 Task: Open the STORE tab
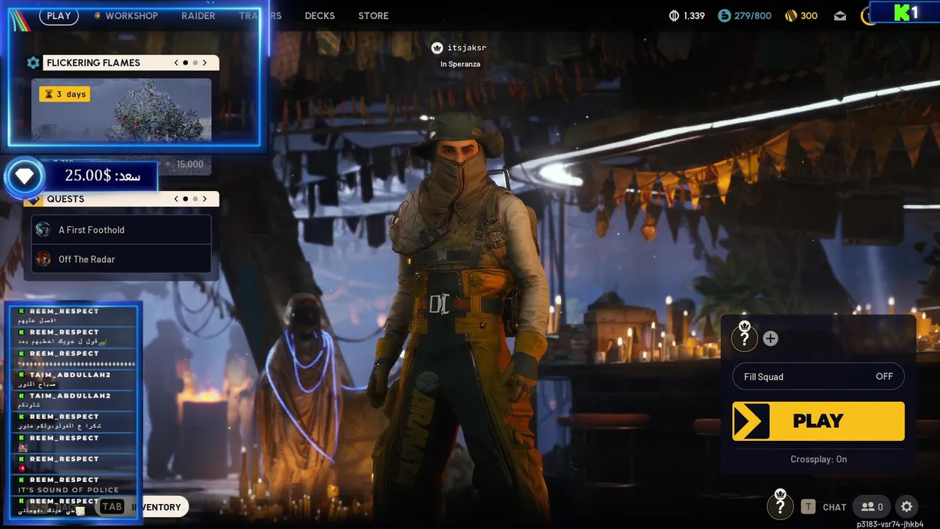pyautogui.click(x=373, y=15)
